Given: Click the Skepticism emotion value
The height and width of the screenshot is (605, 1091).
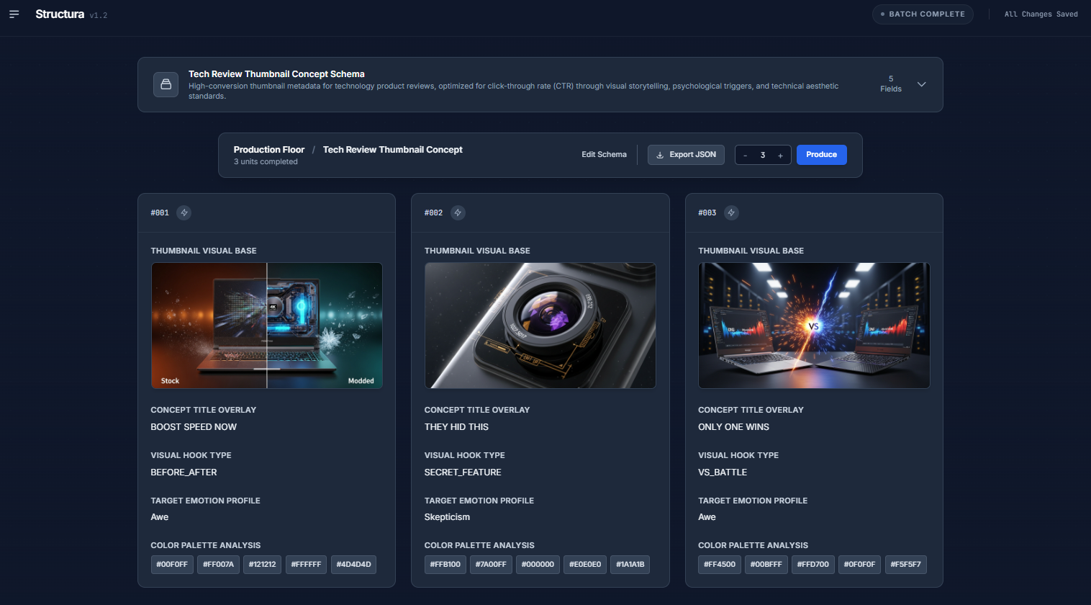Looking at the screenshot, I should tap(447, 517).
